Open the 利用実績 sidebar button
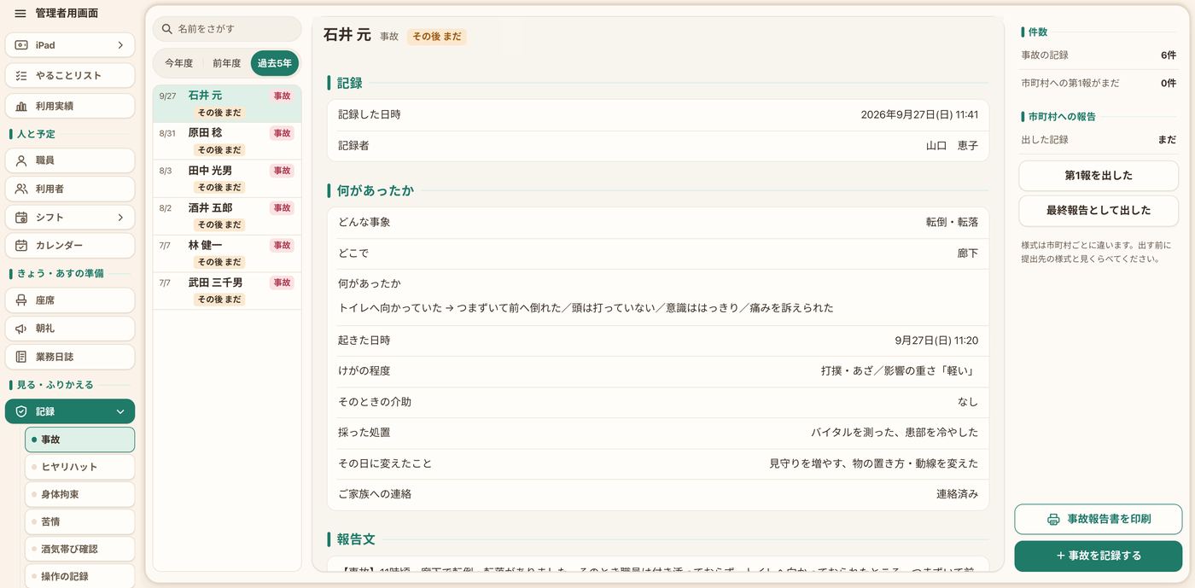Viewport: 1195px width, 588px height. point(70,106)
